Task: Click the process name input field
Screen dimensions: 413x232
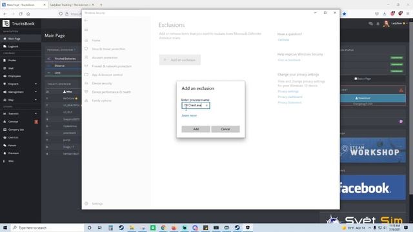Action: (196, 106)
